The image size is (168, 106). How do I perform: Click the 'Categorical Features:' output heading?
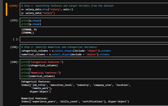tap(36, 82)
